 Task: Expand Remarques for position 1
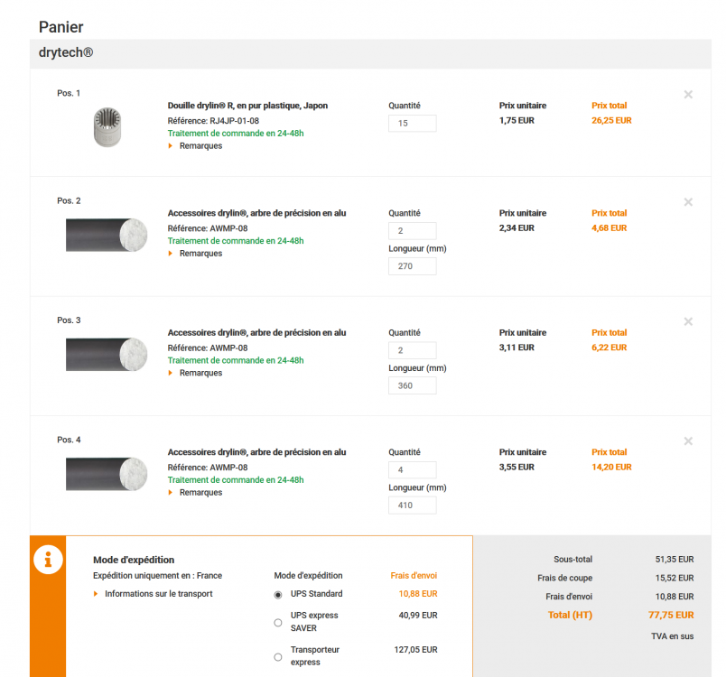point(200,146)
